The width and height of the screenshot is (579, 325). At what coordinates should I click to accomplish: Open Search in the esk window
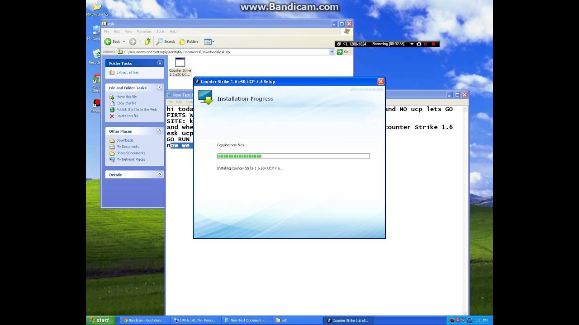click(166, 42)
